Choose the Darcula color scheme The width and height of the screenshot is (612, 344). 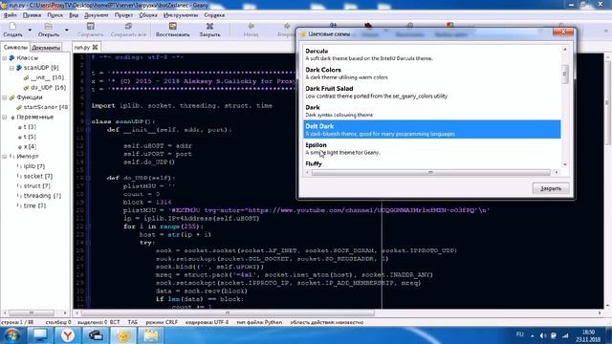click(x=432, y=54)
